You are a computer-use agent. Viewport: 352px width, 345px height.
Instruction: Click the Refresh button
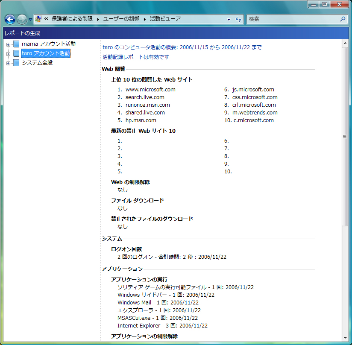[238, 19]
